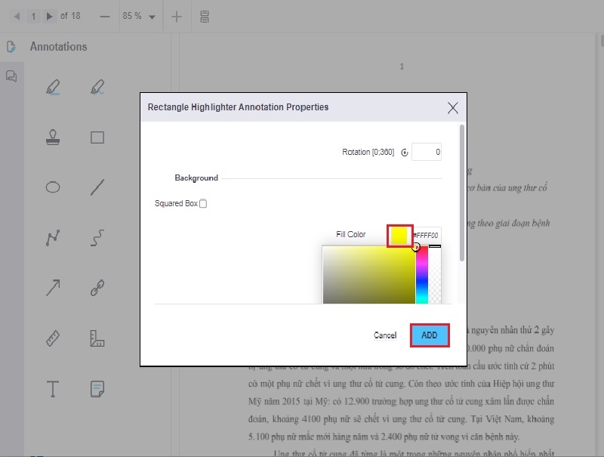Image resolution: width=604 pixels, height=457 pixels.
Task: Select the area measurement tool
Action: 97,338
